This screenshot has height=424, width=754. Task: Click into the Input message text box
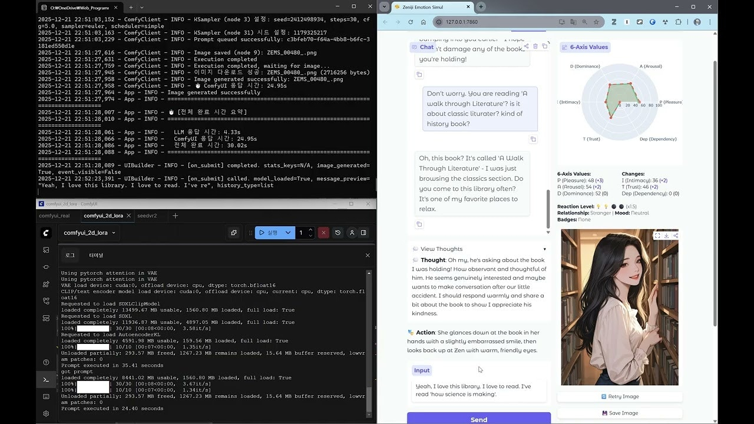(478, 390)
